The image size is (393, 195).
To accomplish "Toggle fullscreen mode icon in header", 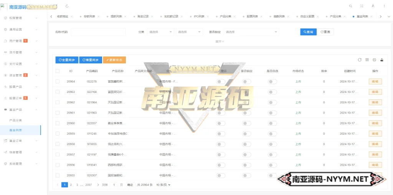I will [362, 6].
